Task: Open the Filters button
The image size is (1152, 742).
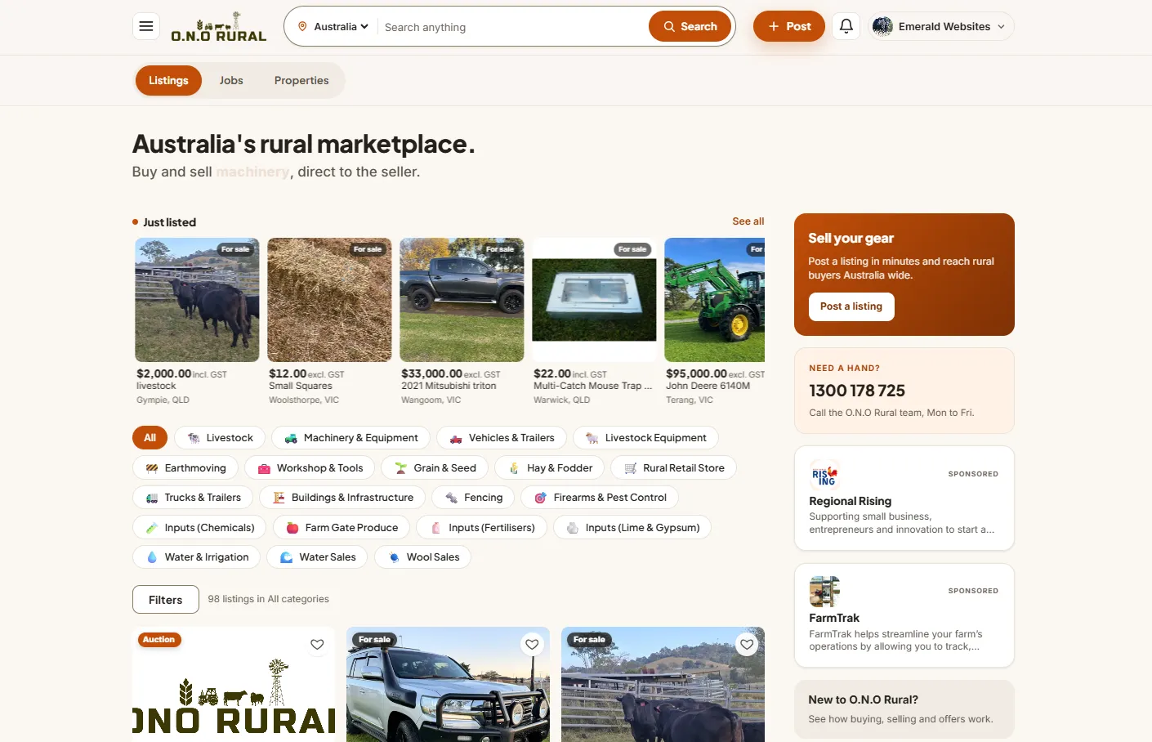Action: click(x=166, y=600)
